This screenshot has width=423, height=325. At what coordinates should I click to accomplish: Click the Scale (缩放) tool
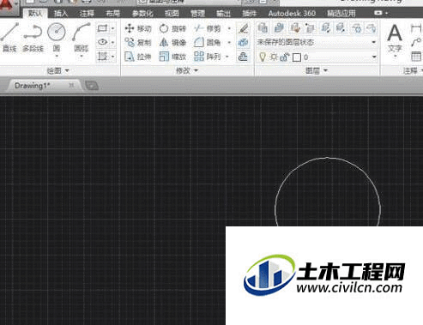[x=172, y=57]
